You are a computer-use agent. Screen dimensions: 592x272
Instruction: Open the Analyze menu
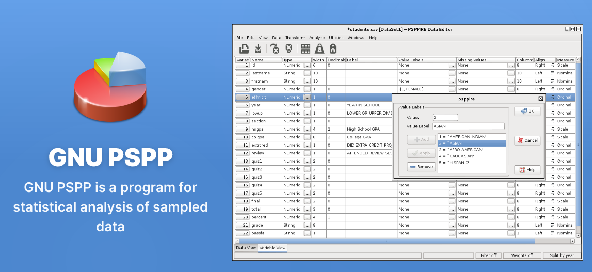coord(317,38)
